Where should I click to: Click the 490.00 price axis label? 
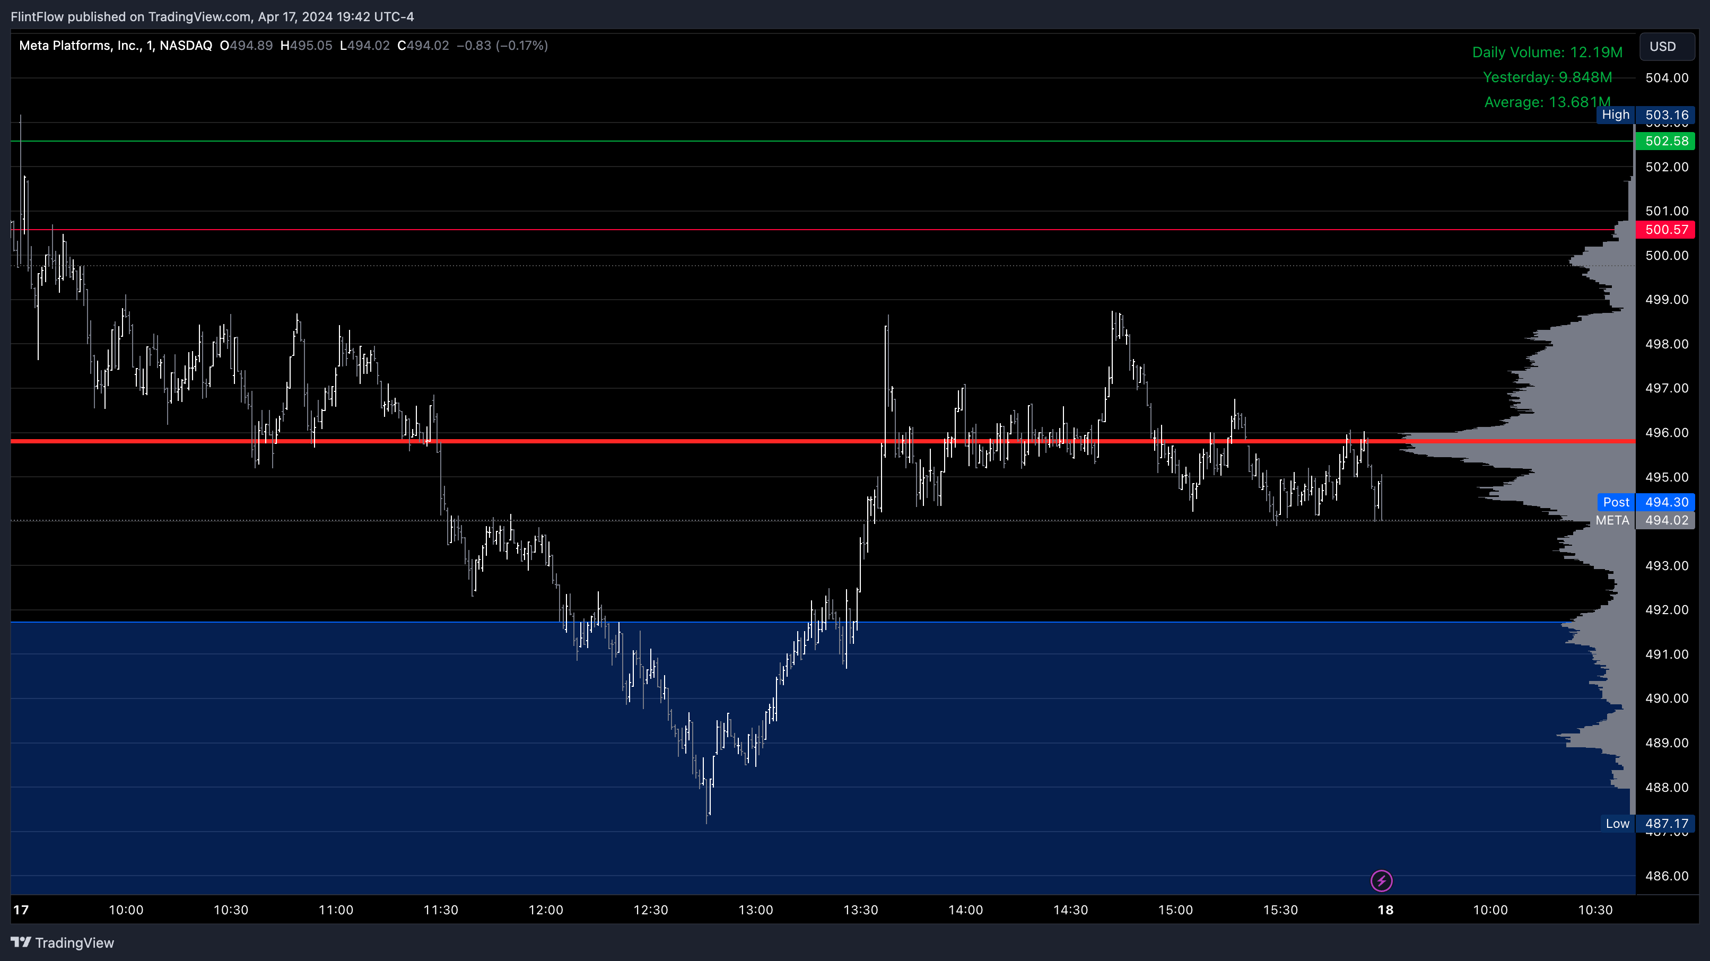(1666, 698)
